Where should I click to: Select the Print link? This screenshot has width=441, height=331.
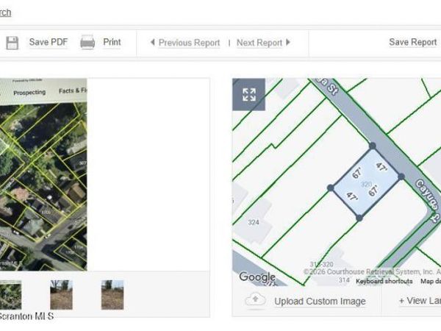tap(112, 42)
